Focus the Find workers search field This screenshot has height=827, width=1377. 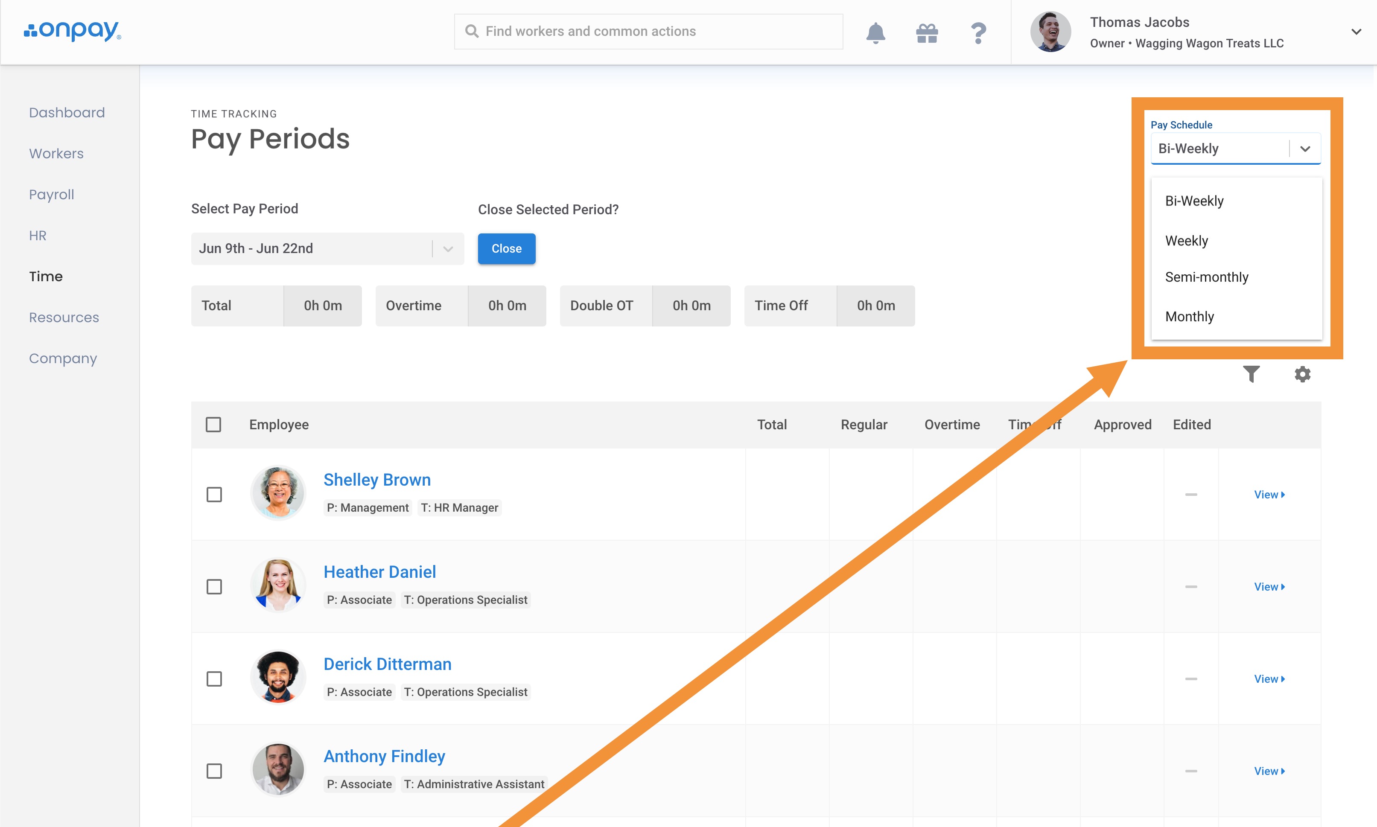click(x=648, y=31)
